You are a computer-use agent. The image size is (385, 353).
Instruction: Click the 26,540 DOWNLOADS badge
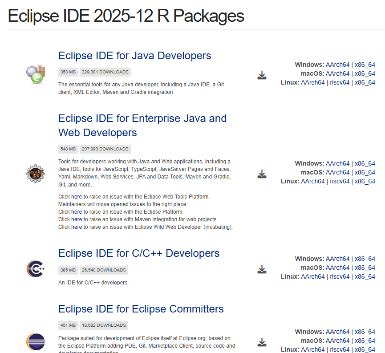click(x=104, y=270)
